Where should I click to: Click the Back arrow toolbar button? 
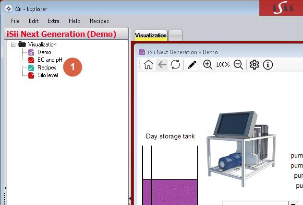click(162, 65)
